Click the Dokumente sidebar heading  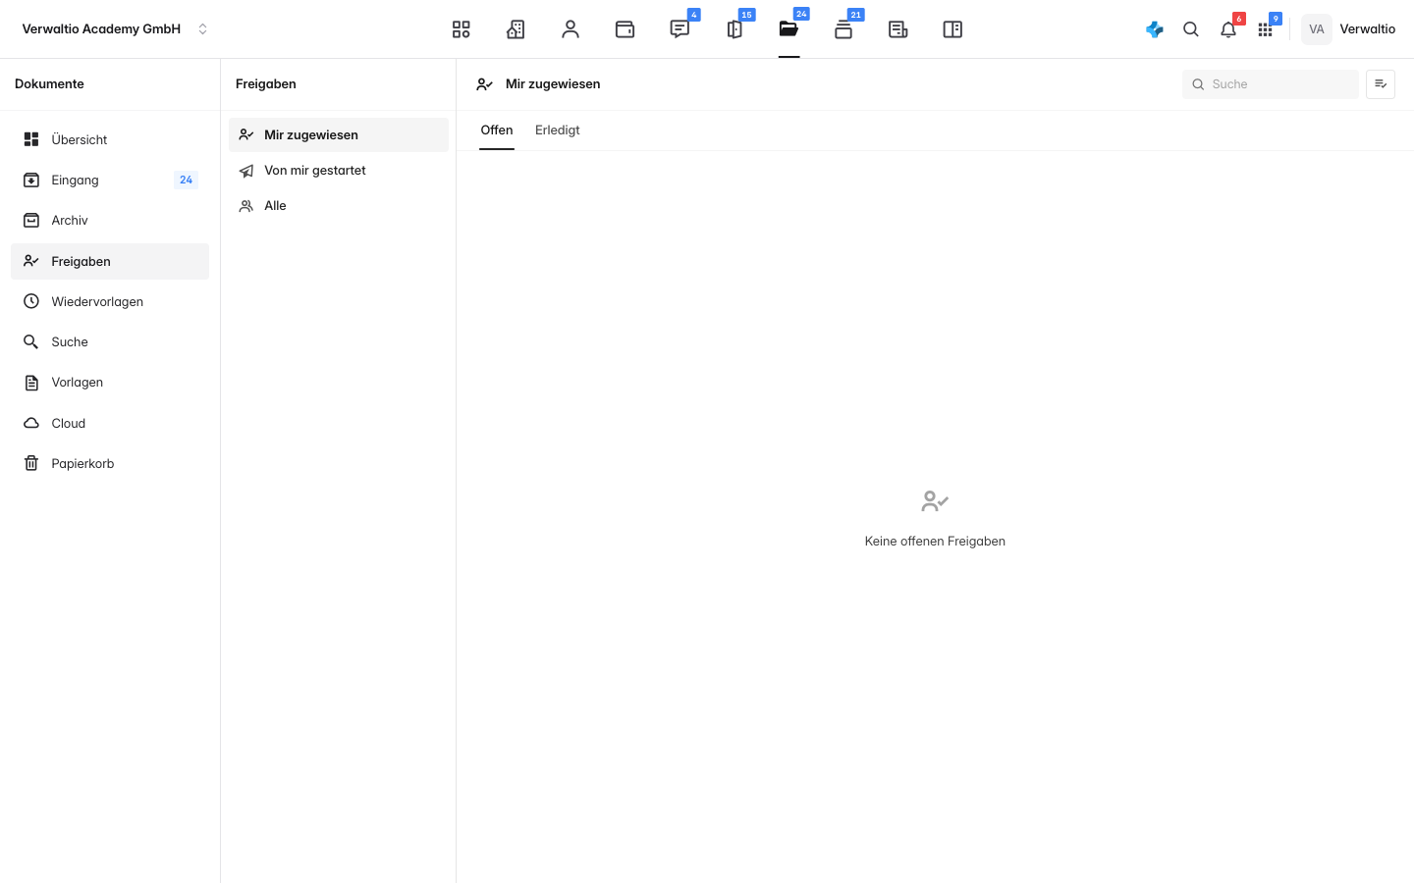49,84
